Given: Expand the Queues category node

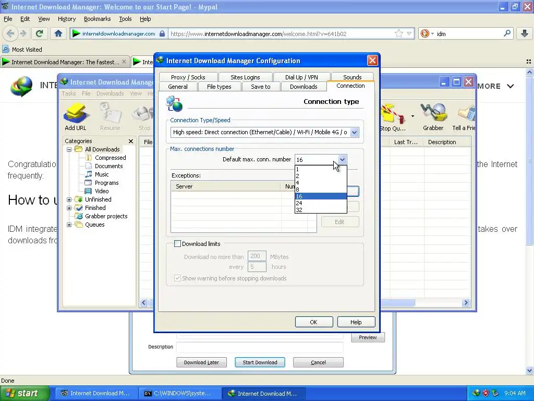Looking at the screenshot, I should point(69,225).
